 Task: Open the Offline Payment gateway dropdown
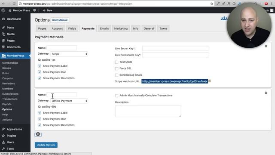tap(69, 101)
